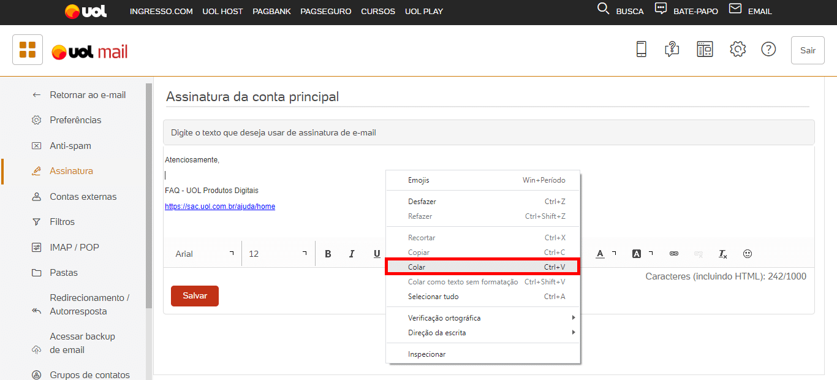Expand Direção da escrita submenu
The image size is (837, 380).
483,333
